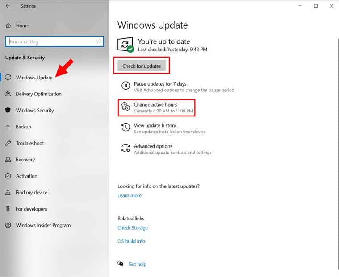Open the OS build info link
339x277 pixels.
click(x=131, y=241)
